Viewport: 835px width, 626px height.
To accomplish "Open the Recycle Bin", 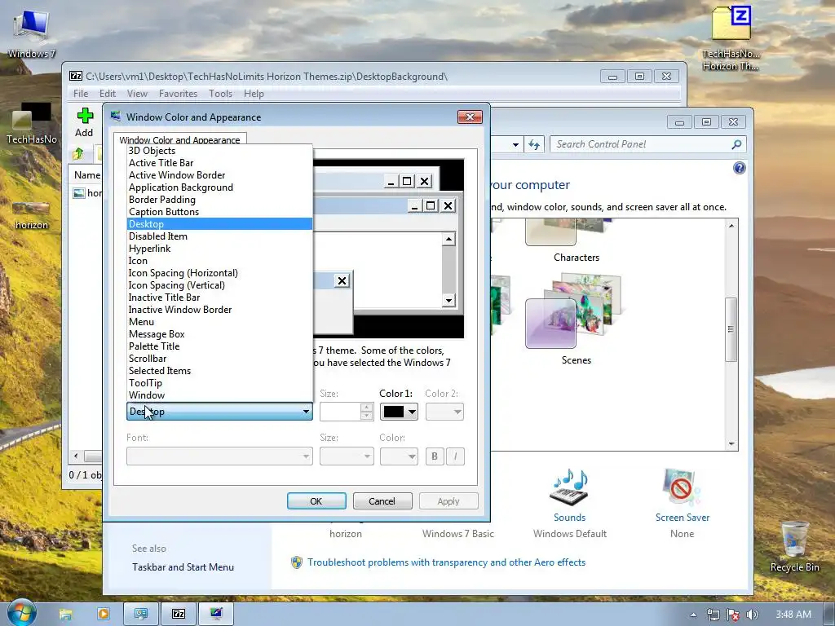I will coord(794,547).
